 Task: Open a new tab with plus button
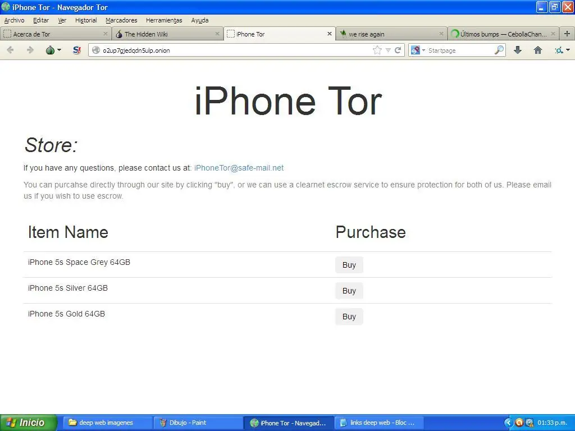coord(567,34)
